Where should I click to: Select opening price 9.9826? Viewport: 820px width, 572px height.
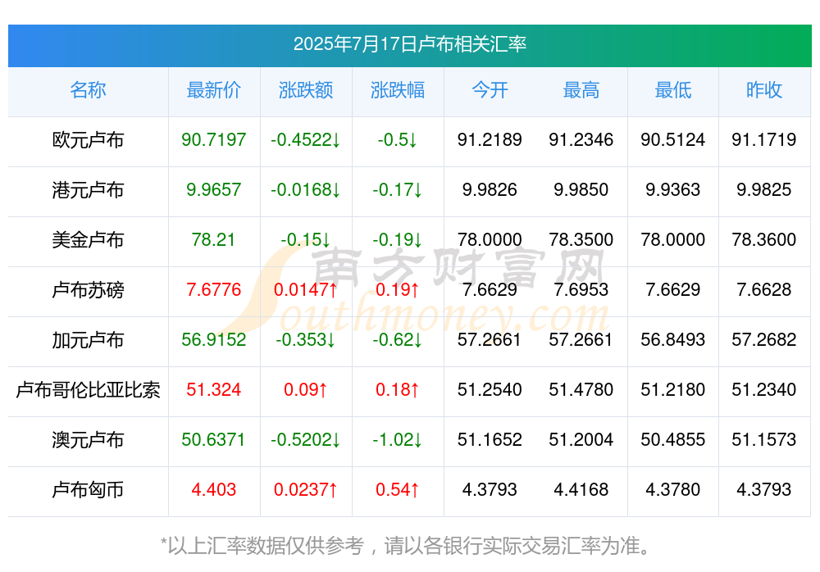(x=490, y=189)
